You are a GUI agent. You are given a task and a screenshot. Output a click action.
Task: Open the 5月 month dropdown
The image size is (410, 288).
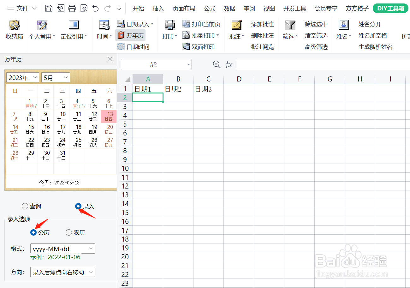[56, 77]
